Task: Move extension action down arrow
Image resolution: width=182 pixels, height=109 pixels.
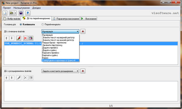Action: tap(12, 78)
